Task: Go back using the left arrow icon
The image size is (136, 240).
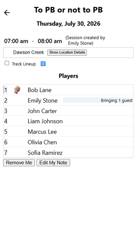Action: (7, 13)
